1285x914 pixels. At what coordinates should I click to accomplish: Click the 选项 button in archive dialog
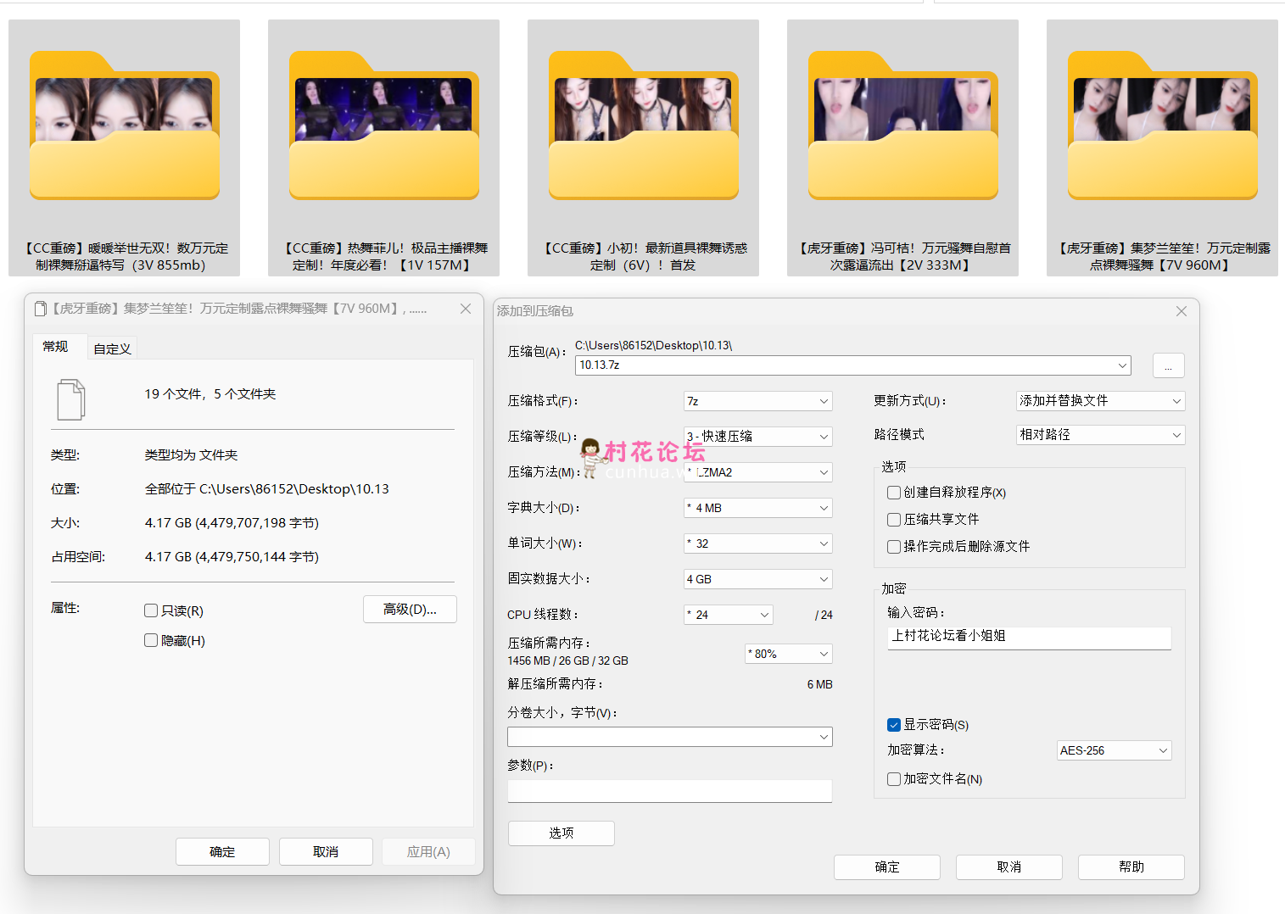click(x=561, y=833)
